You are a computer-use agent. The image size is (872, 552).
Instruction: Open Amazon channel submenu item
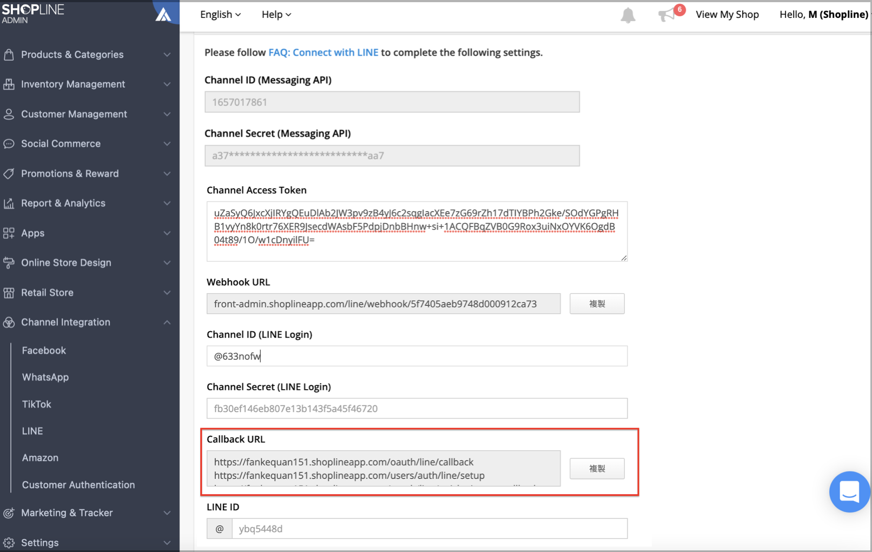pos(40,458)
